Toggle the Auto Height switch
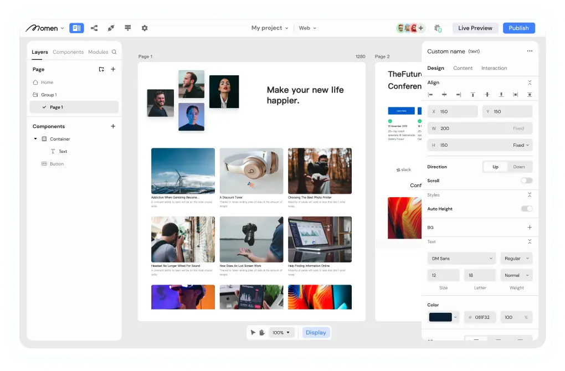Viewport: 565px width, 371px height. pos(526,209)
